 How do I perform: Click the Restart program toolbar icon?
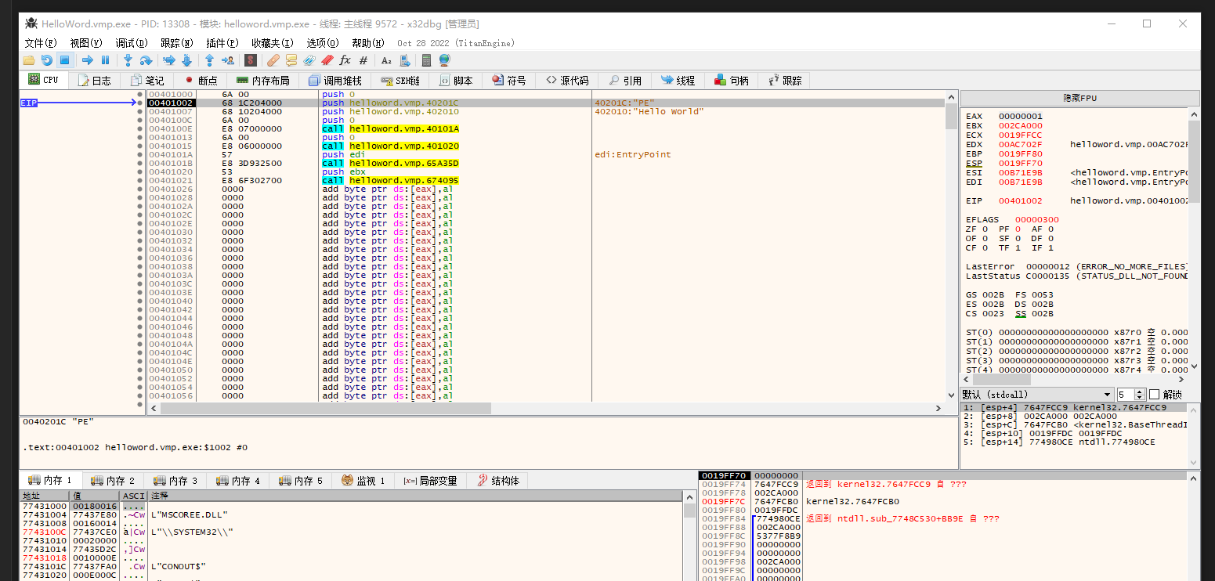(47, 60)
